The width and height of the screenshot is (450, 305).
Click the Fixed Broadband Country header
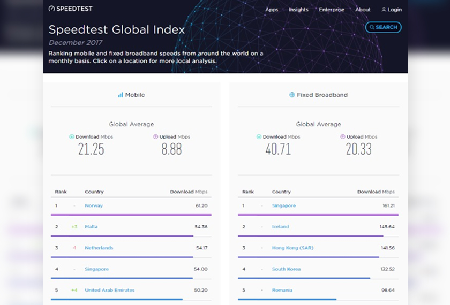(x=281, y=192)
